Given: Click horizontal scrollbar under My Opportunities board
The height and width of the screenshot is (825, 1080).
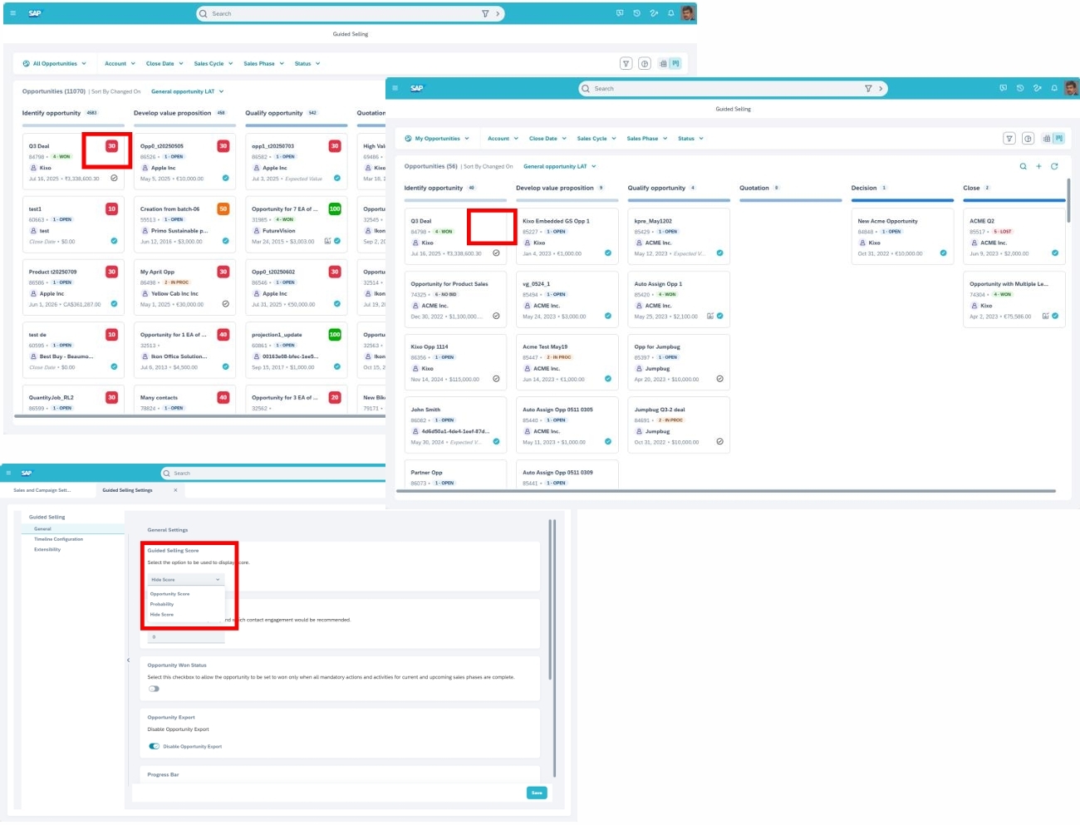Looking at the screenshot, I should pos(725,491).
